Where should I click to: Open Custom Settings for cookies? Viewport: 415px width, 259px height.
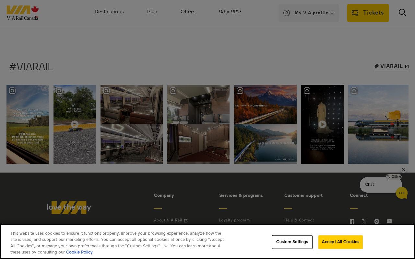click(x=292, y=242)
